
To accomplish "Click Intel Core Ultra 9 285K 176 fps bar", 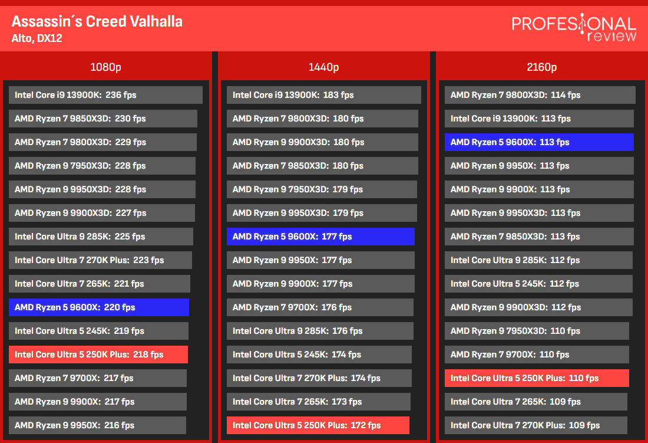I will click(320, 330).
